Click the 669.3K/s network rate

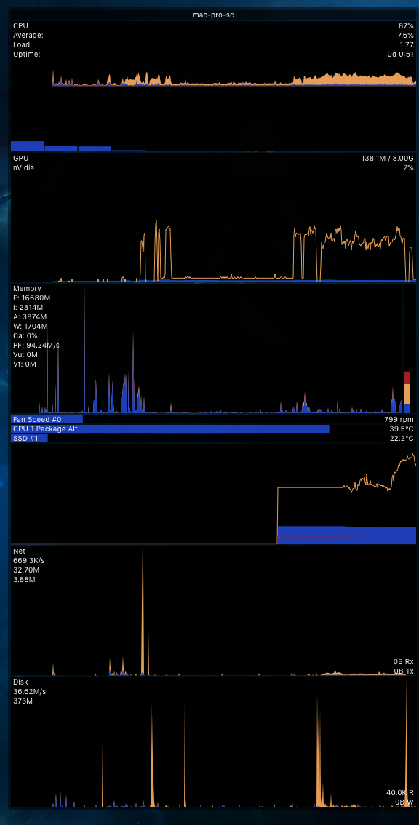pos(29,561)
